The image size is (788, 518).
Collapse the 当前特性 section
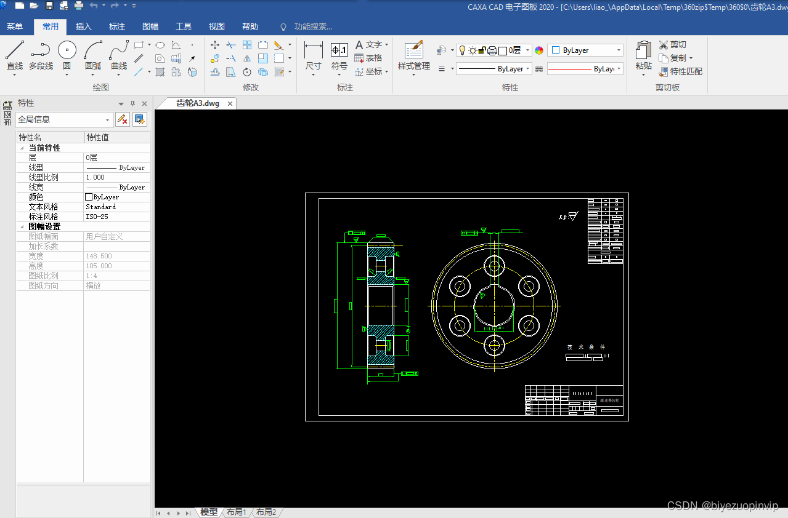22,148
